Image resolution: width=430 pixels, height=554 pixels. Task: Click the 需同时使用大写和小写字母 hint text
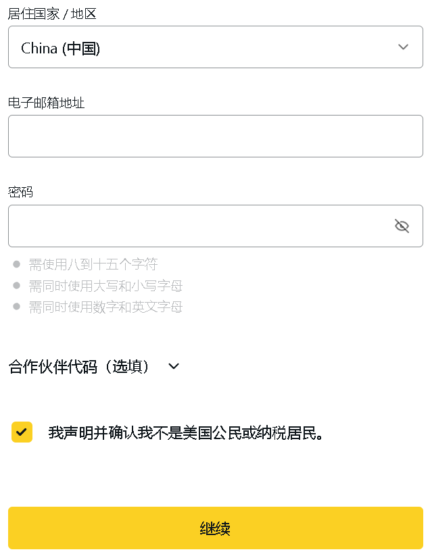tap(105, 286)
